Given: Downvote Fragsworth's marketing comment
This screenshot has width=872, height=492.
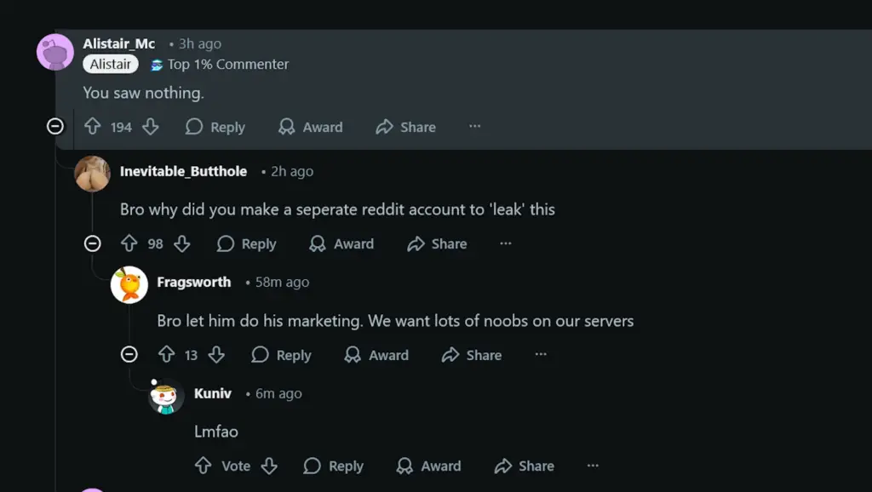Looking at the screenshot, I should coord(216,355).
